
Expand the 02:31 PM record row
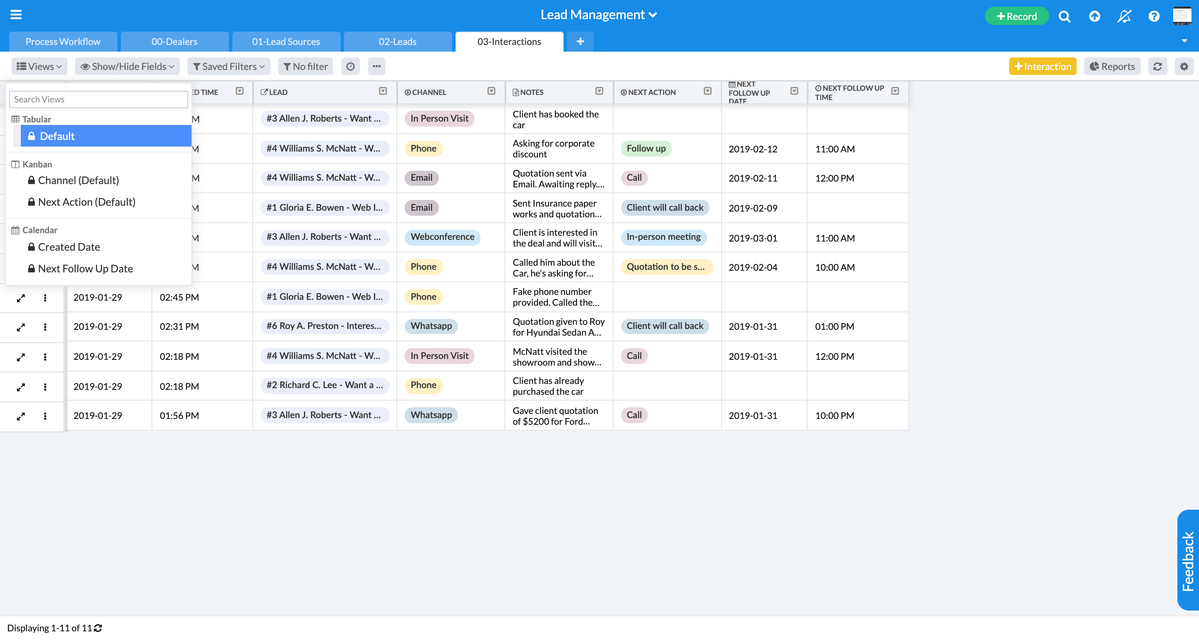[x=20, y=327]
